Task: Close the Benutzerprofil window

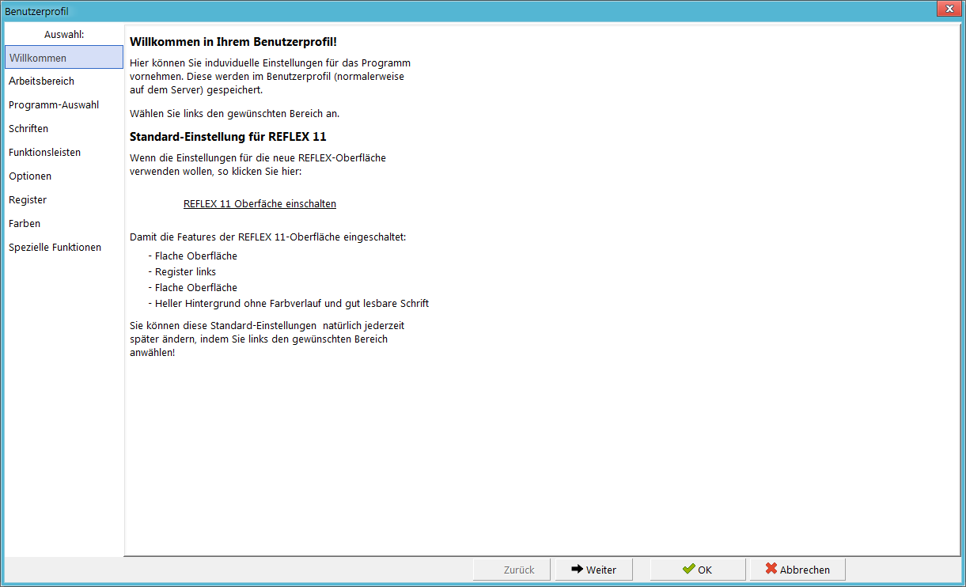Action: (948, 9)
